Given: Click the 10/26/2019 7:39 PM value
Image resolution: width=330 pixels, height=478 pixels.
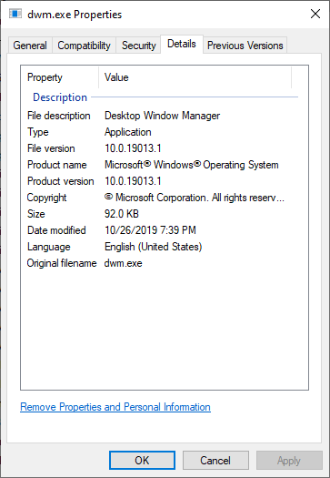Looking at the screenshot, I should pos(150,230).
